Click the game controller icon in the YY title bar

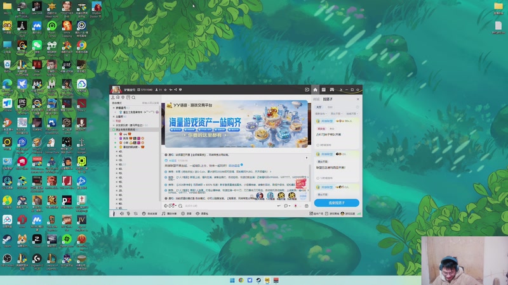click(331, 89)
